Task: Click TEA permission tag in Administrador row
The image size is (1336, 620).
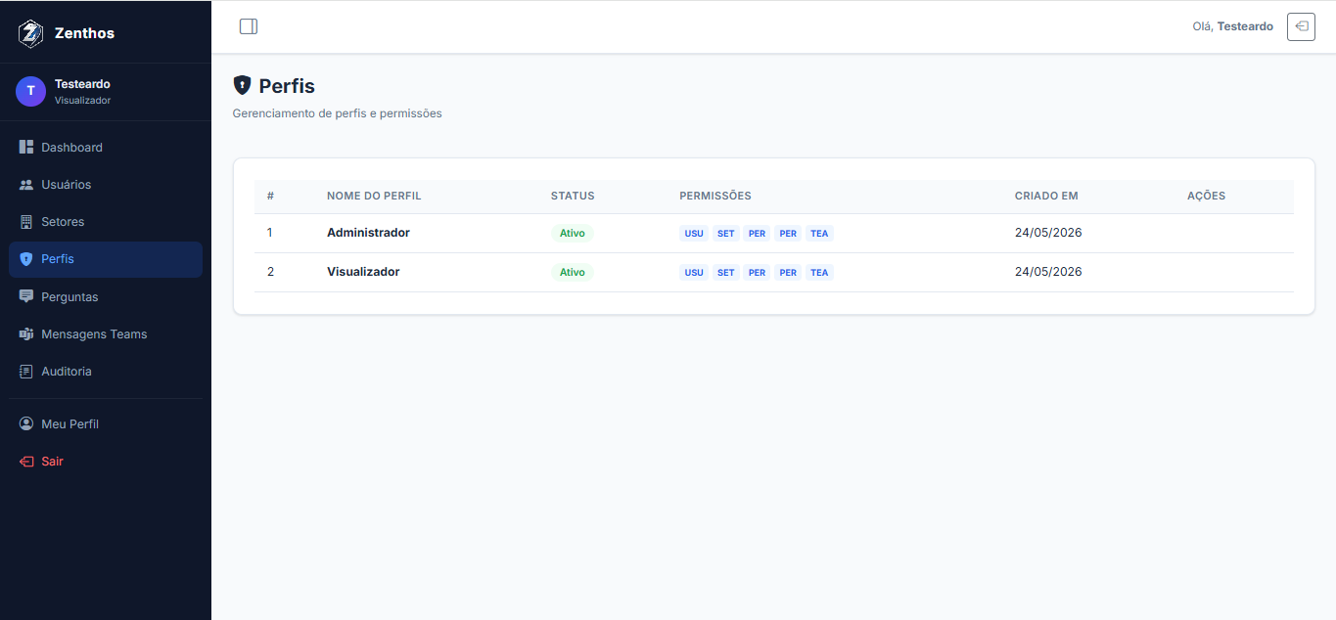Action: pos(819,234)
